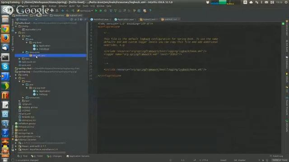289x162 pixels.
Task: Toggle tool window buttons via bottom-left corner icon
Action: point(13,160)
